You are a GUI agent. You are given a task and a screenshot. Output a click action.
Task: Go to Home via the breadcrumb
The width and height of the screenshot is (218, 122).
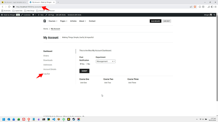click(45, 29)
